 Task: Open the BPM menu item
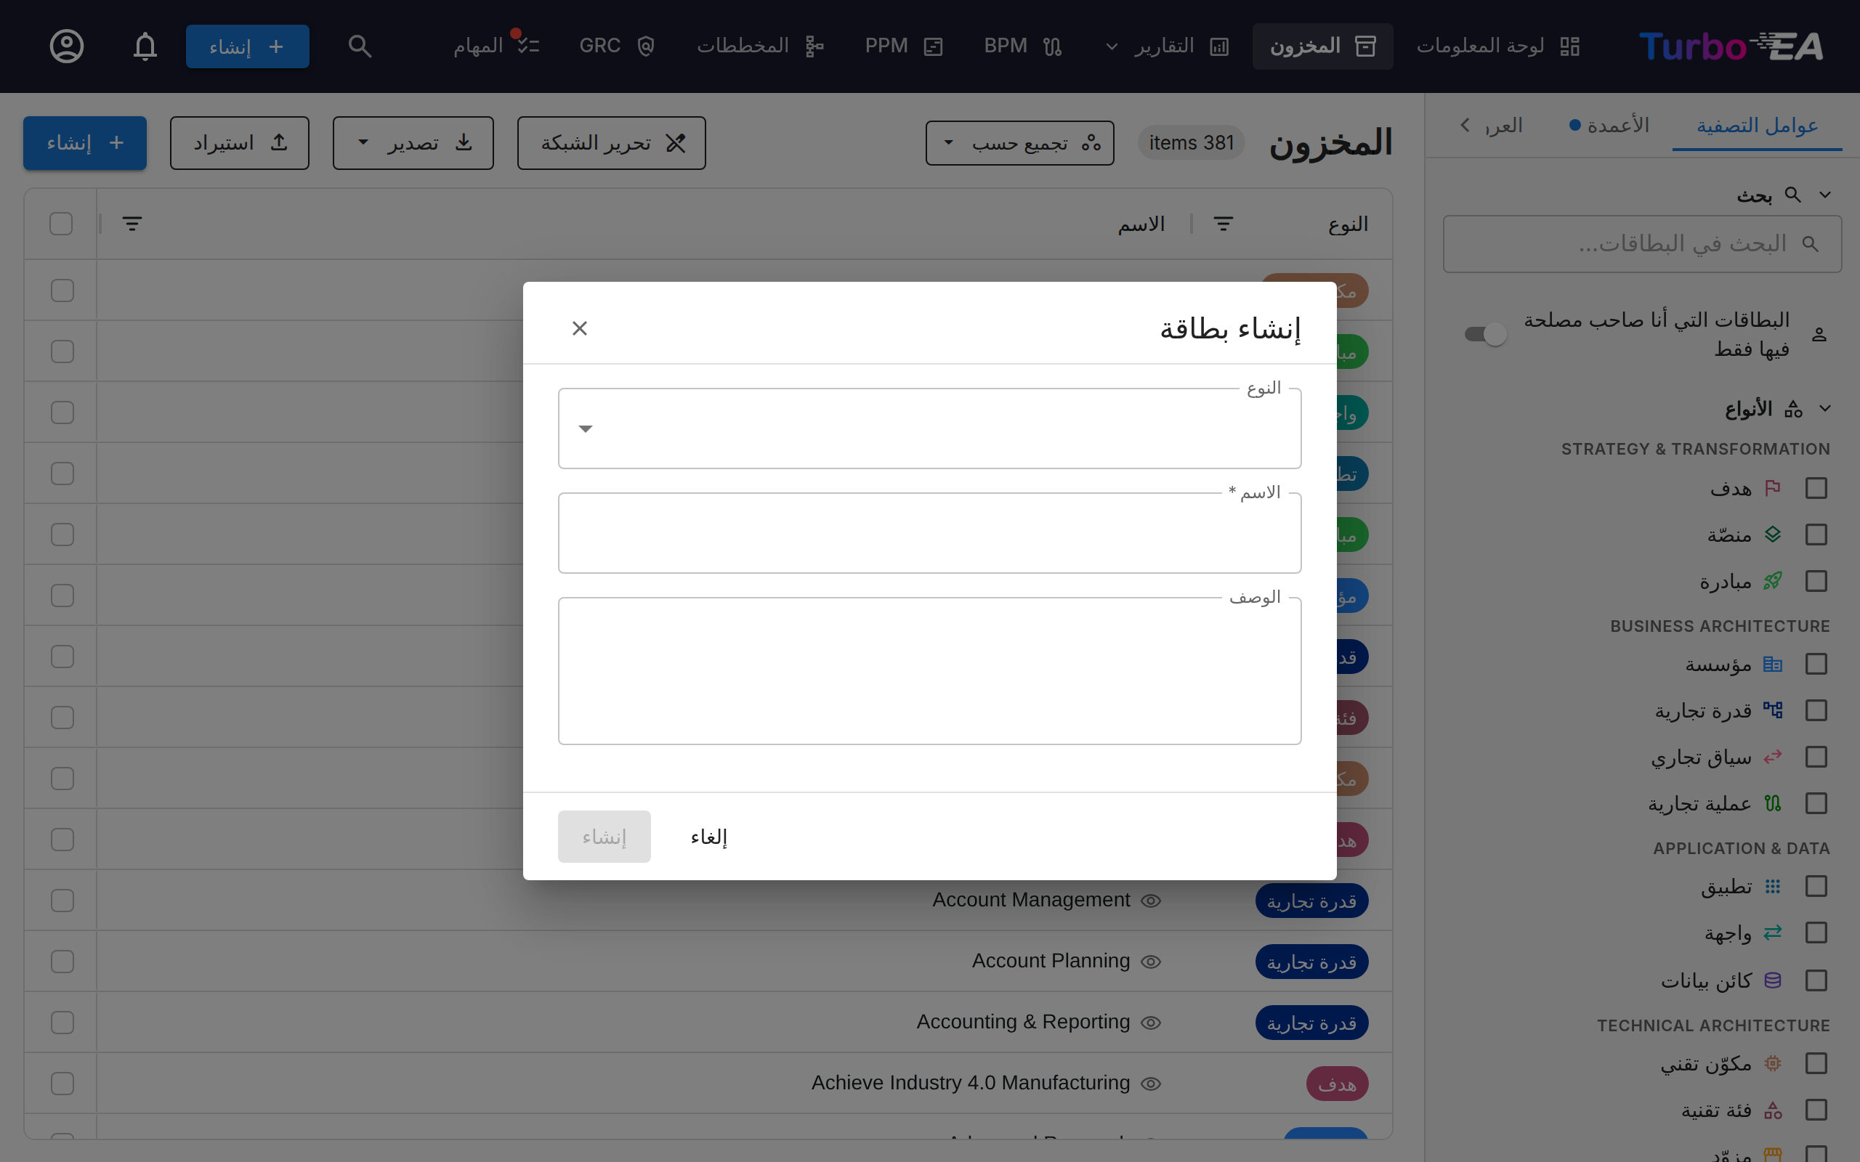pyautogui.click(x=1022, y=46)
